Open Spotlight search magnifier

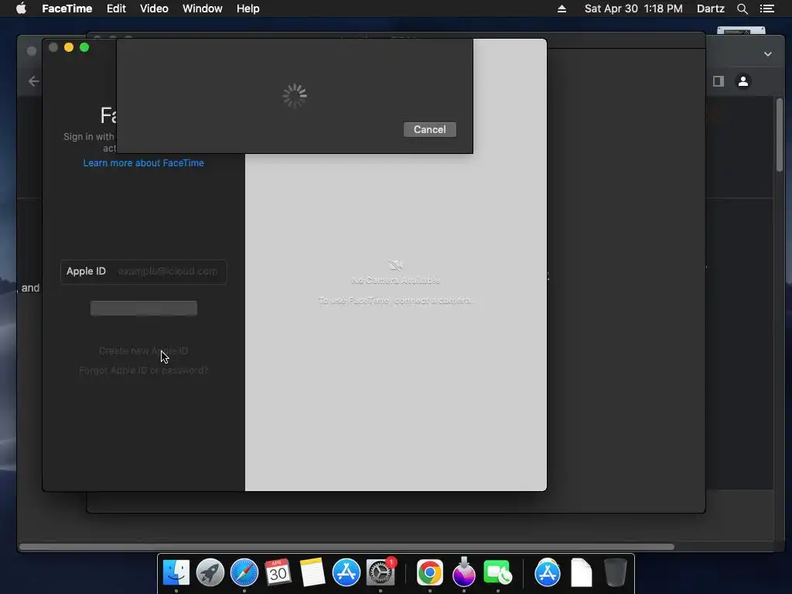coord(742,9)
